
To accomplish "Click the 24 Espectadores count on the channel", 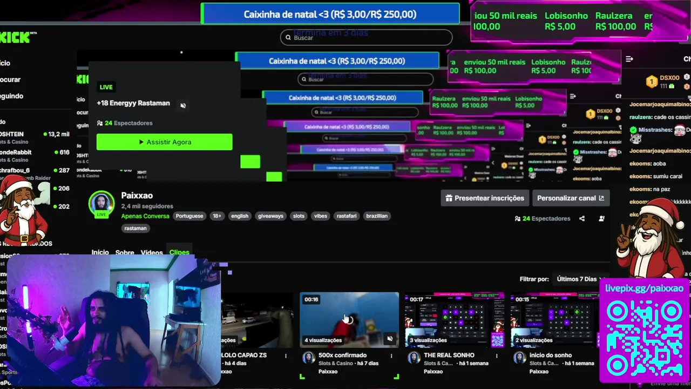I will coord(542,219).
